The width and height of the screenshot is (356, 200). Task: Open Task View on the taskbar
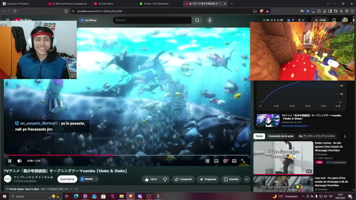tap(67, 196)
